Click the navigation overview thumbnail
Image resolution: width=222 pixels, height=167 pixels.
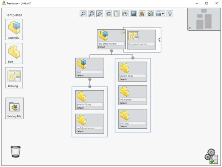pos(204,19)
